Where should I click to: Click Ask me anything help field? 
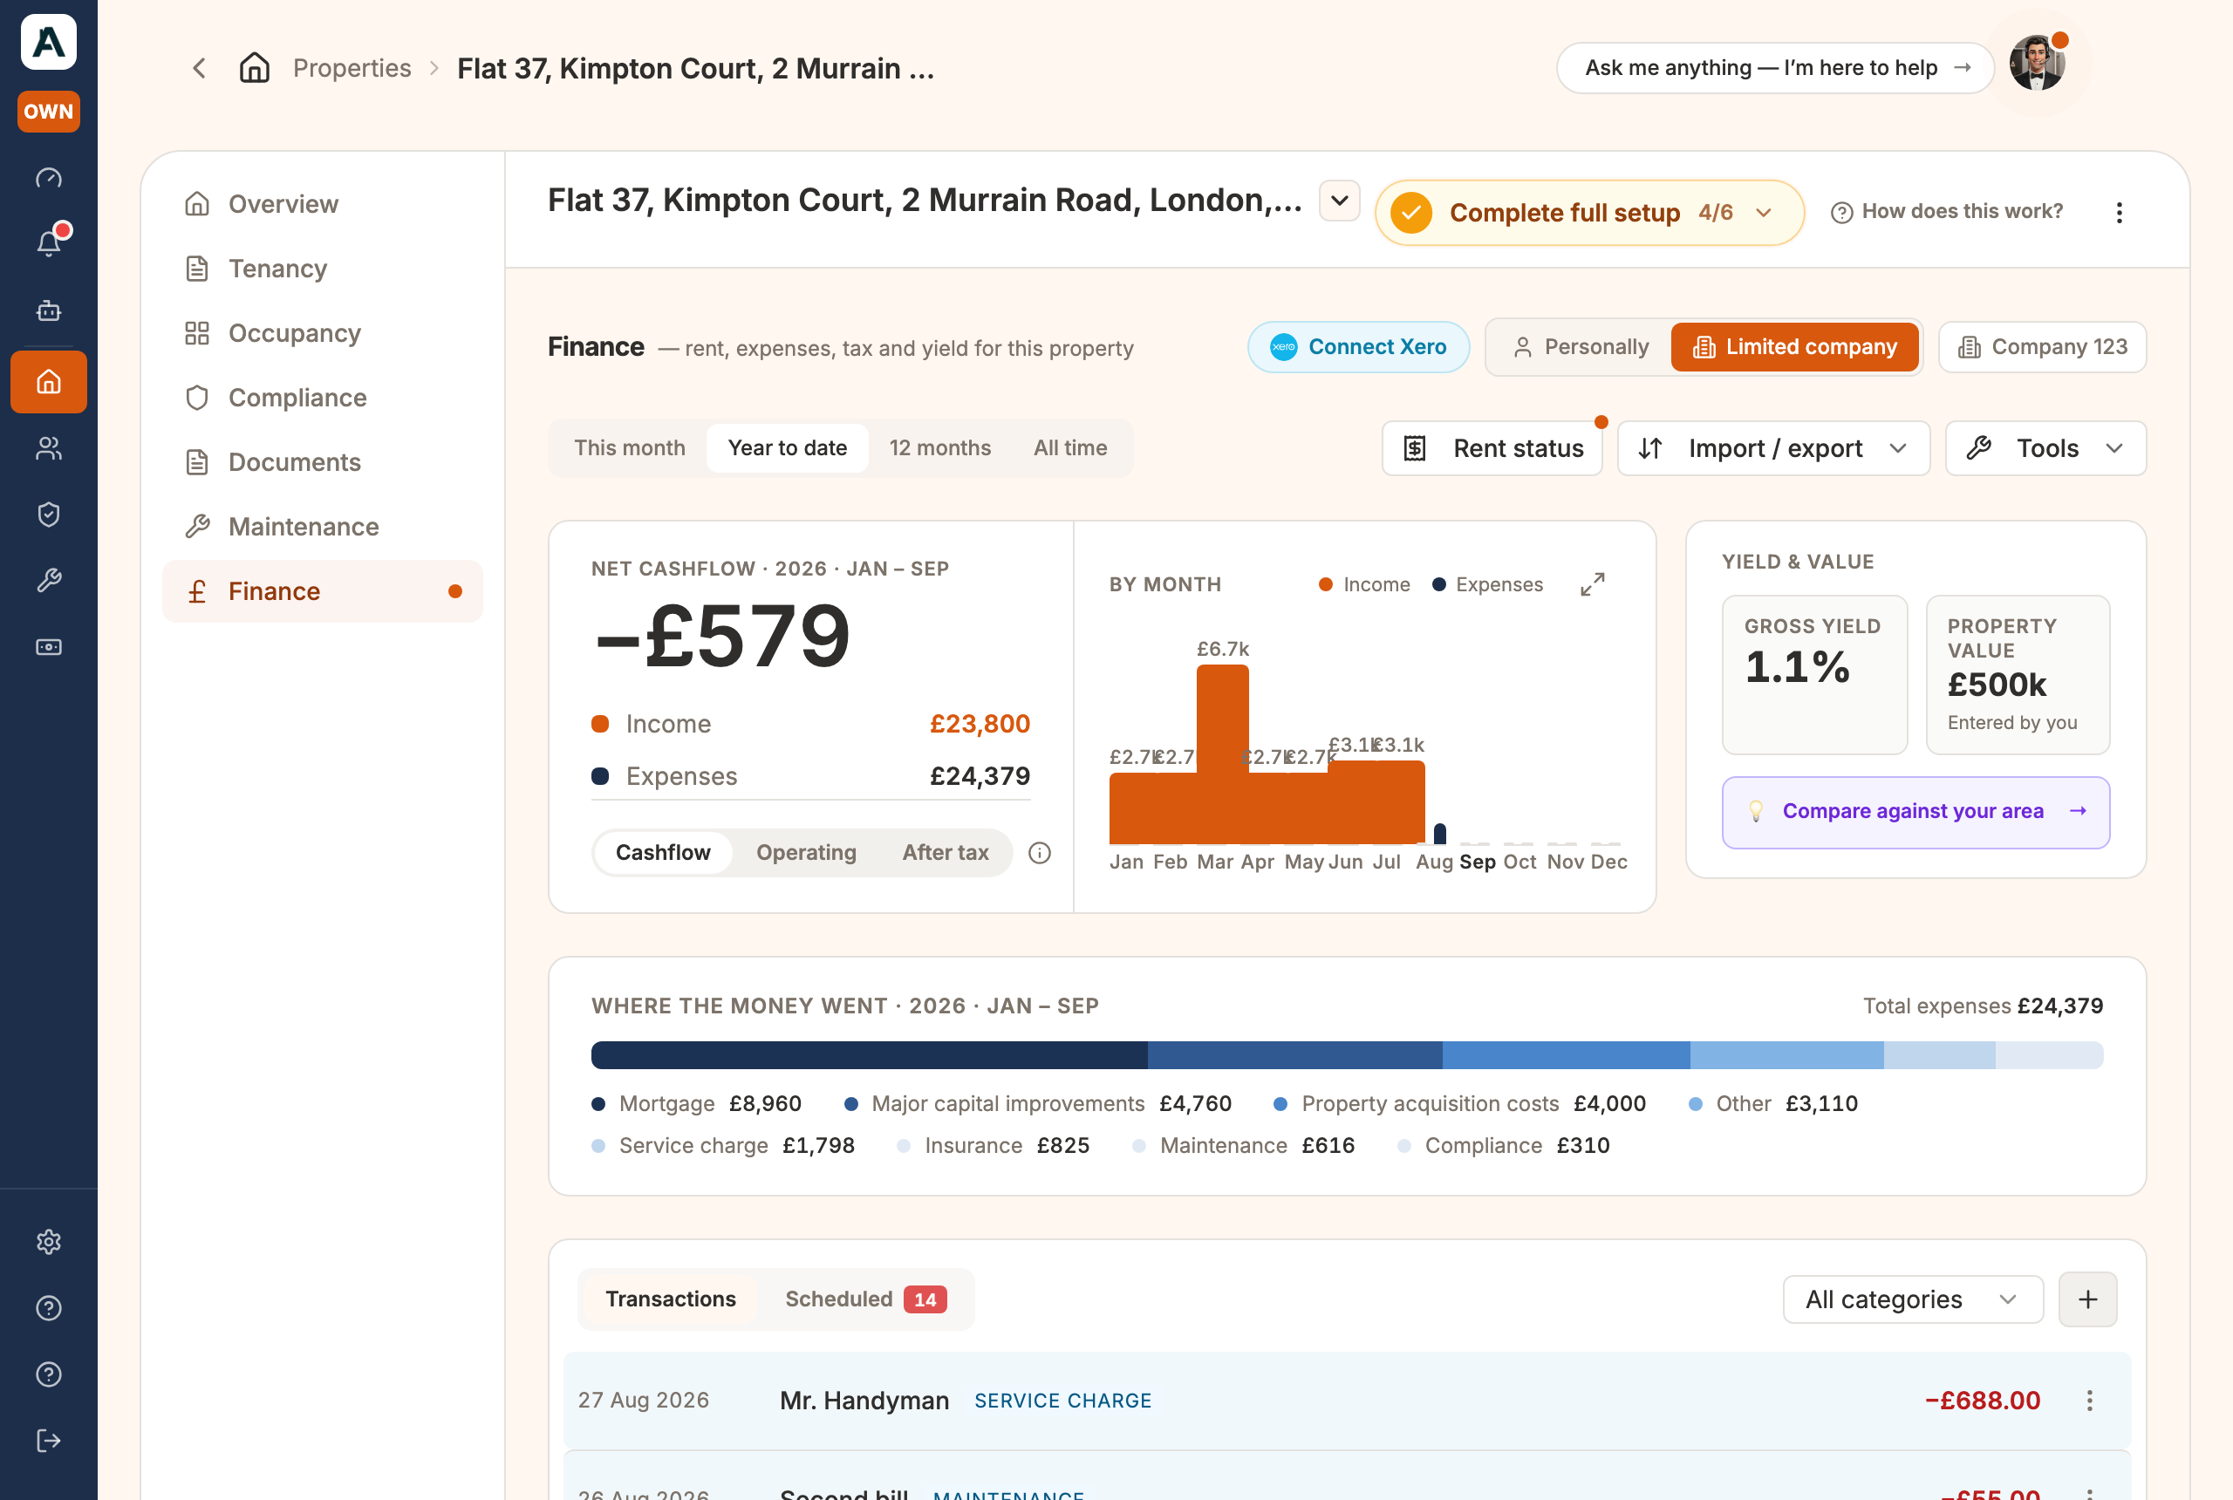(1775, 68)
